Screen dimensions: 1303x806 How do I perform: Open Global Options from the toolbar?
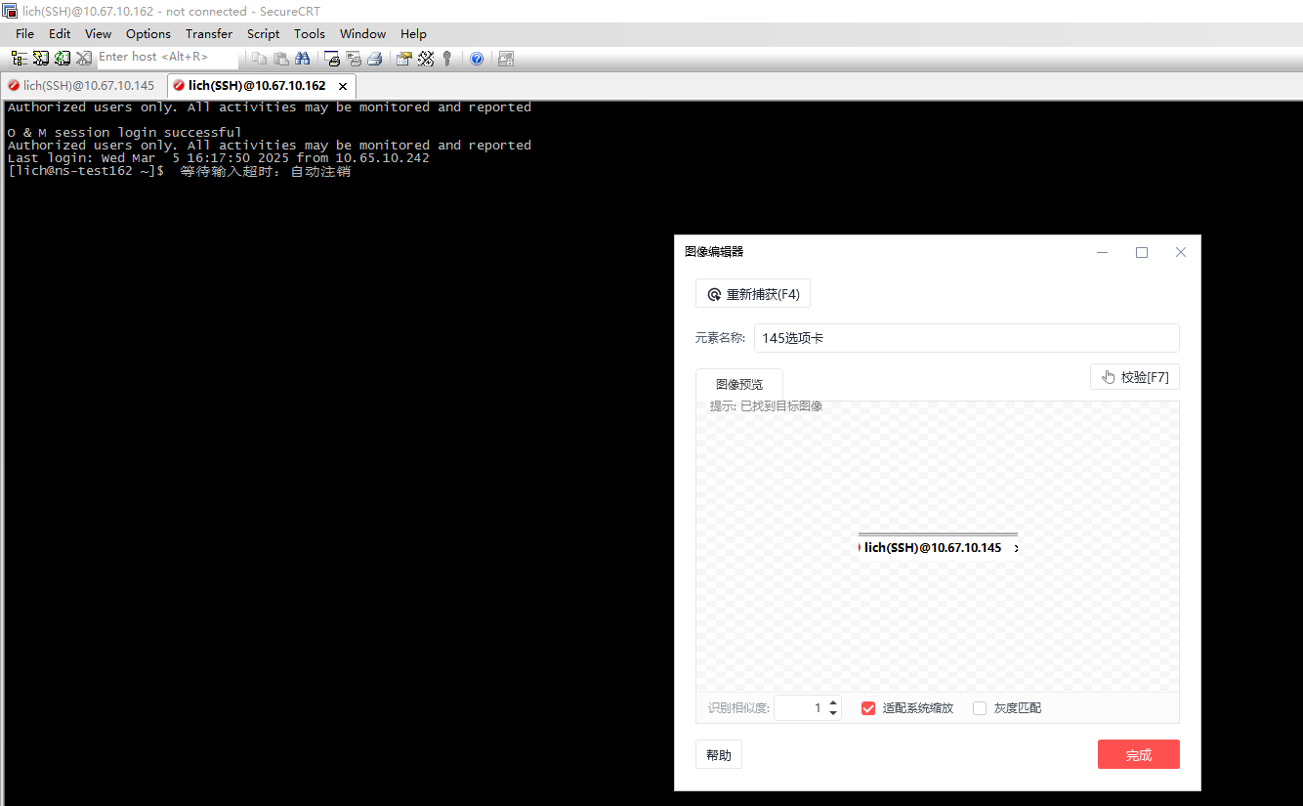426,59
